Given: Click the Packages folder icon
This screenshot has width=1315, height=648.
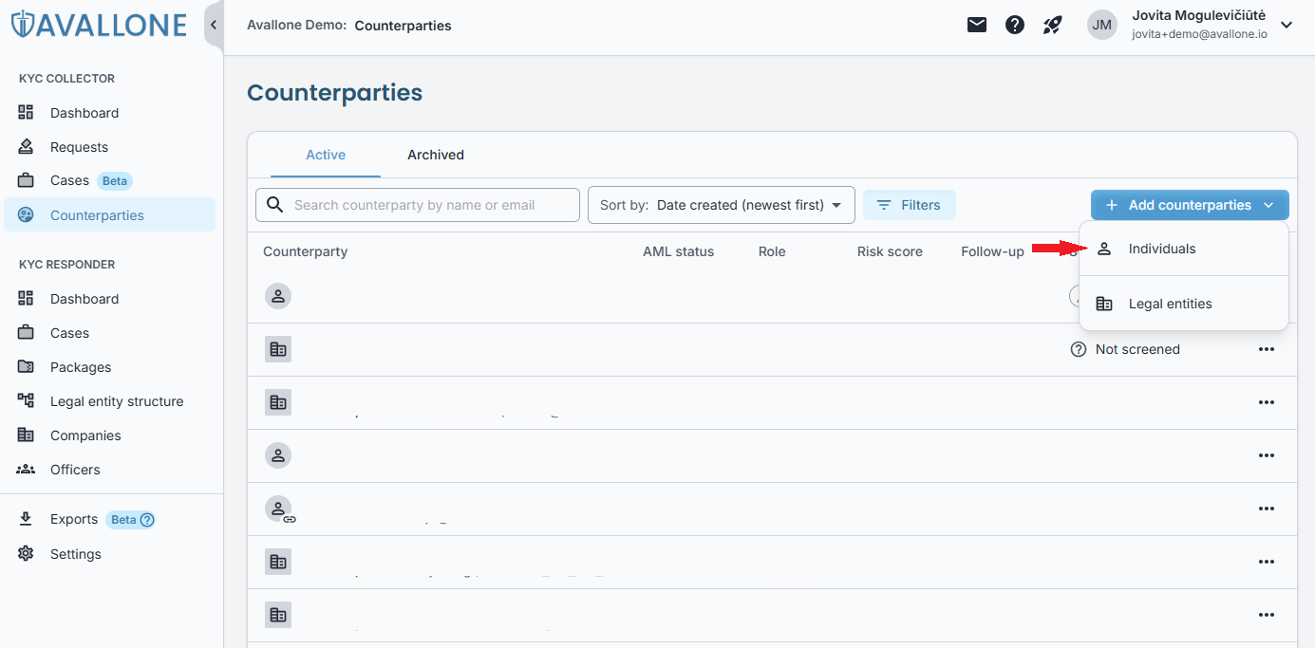Looking at the screenshot, I should point(27,367).
